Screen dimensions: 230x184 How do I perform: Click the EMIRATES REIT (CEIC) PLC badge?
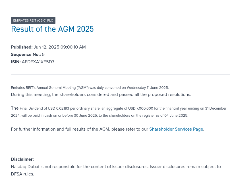(33, 20)
